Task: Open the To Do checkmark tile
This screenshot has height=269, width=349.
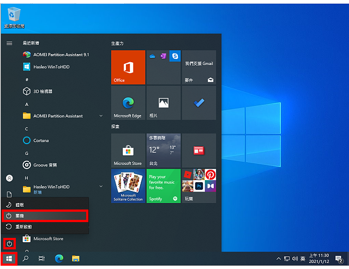Action: (199, 103)
